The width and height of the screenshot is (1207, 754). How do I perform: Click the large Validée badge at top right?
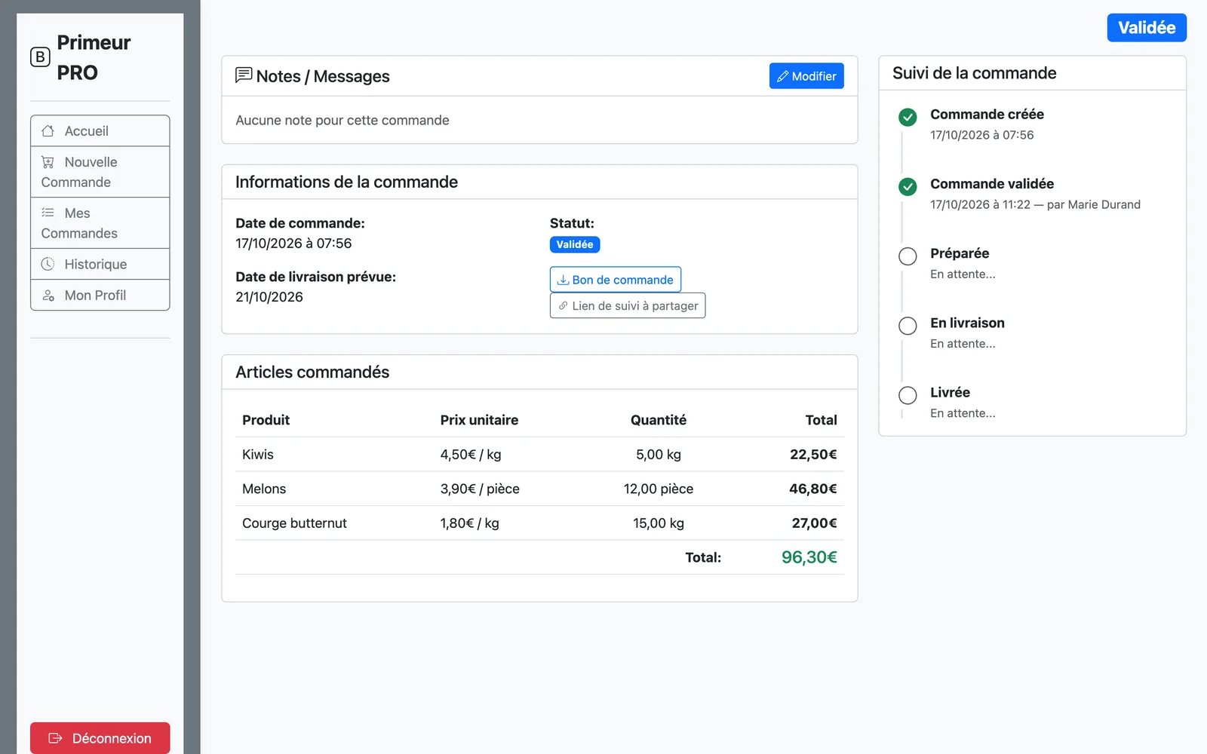click(x=1147, y=28)
